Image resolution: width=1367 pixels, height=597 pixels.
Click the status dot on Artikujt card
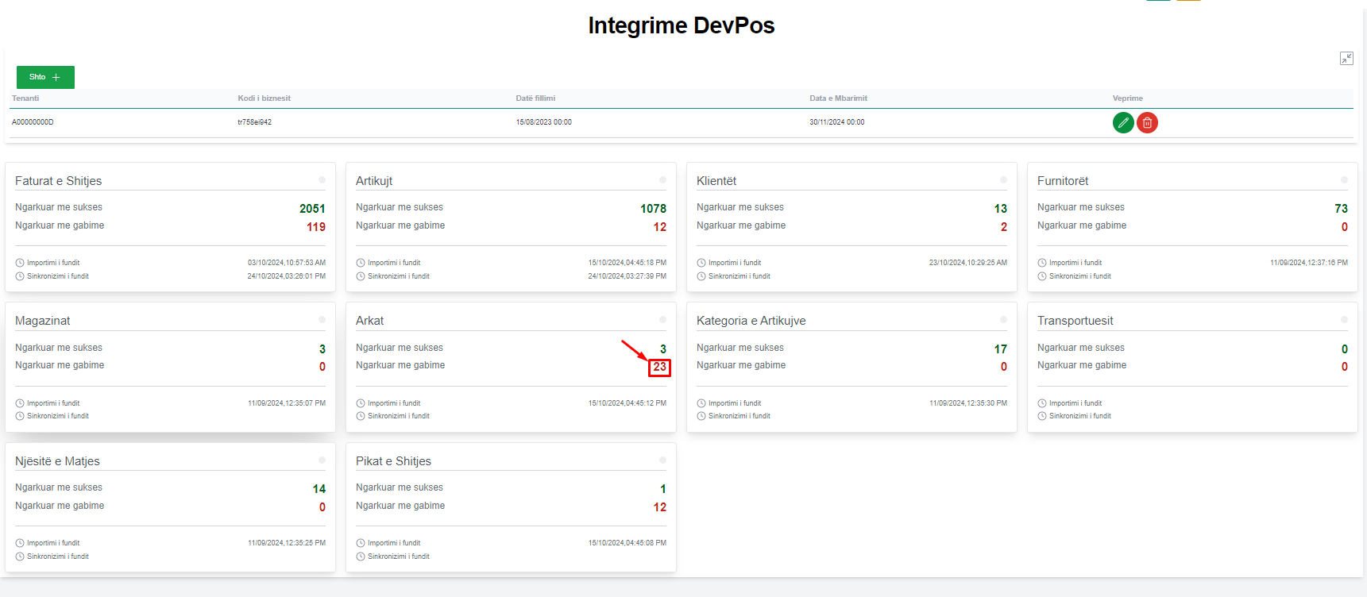[x=662, y=180]
